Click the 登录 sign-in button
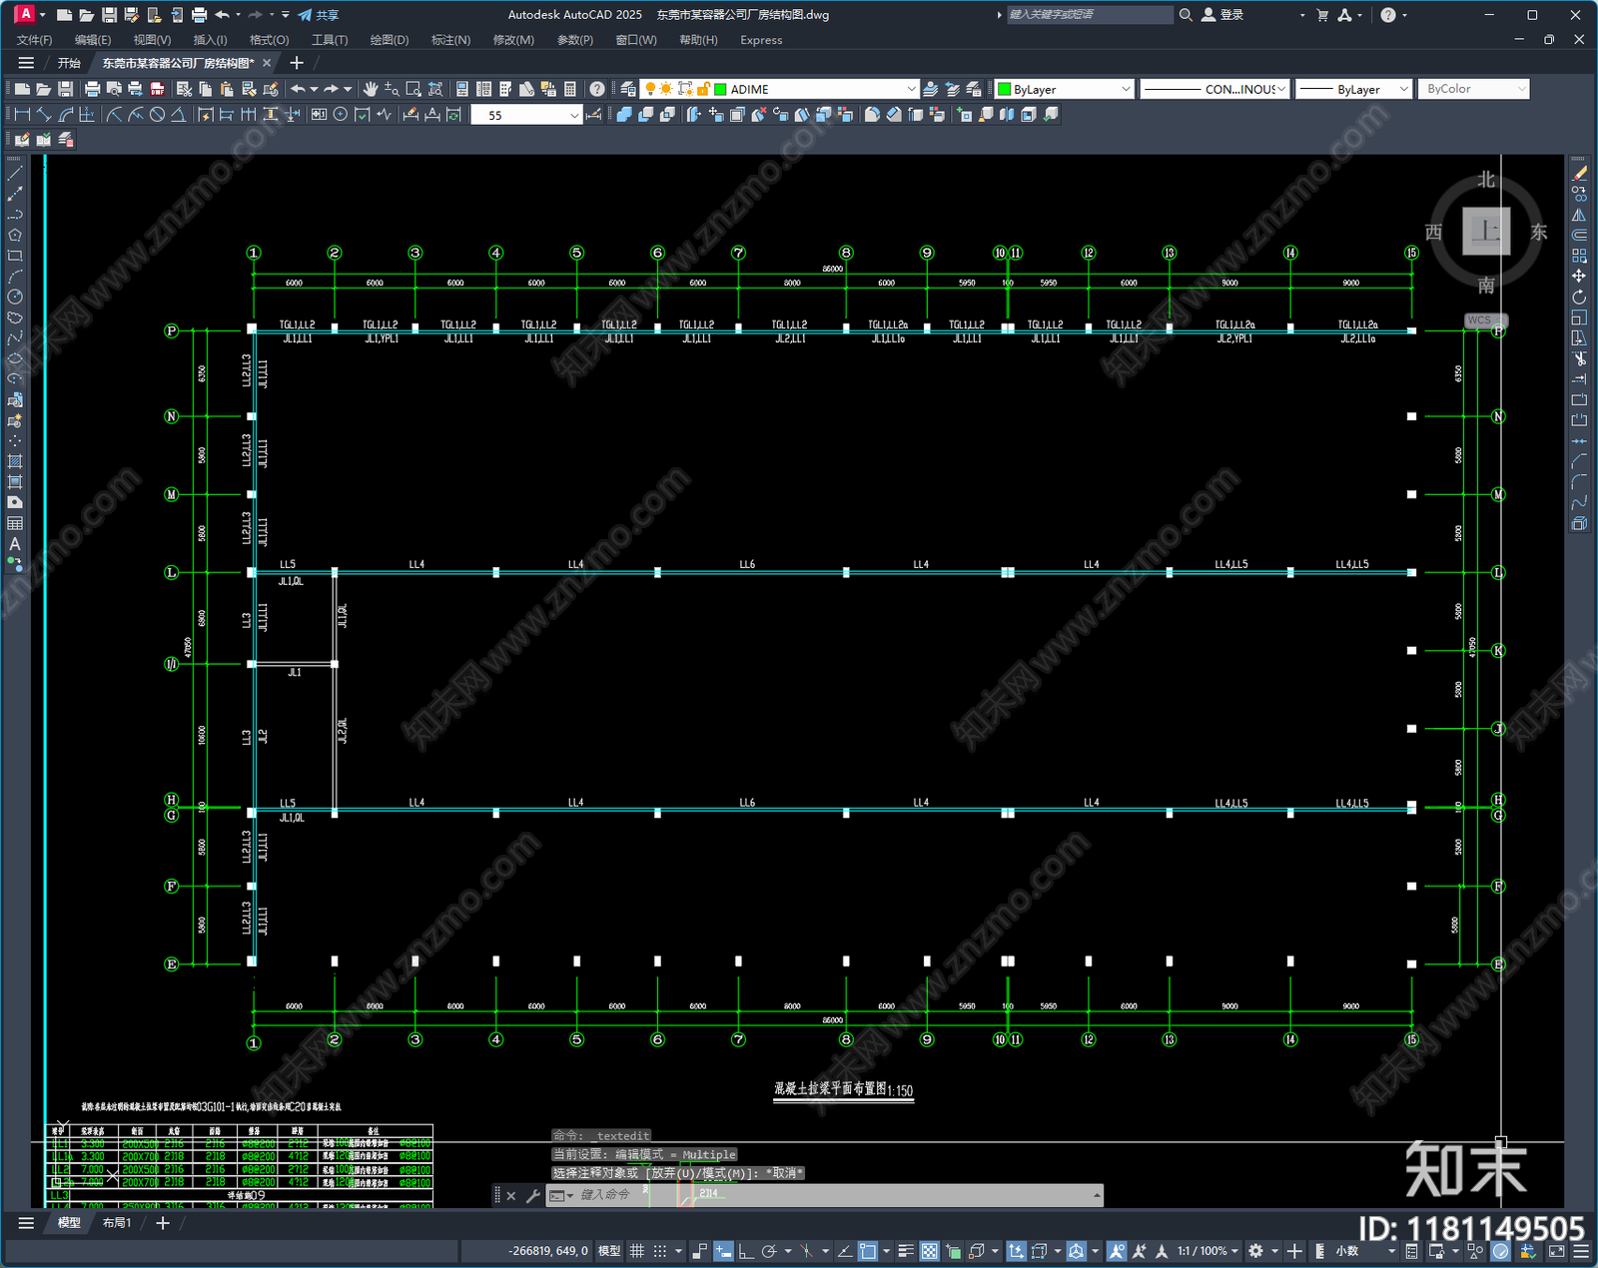Screen dimensions: 1598x1268 click(1222, 15)
